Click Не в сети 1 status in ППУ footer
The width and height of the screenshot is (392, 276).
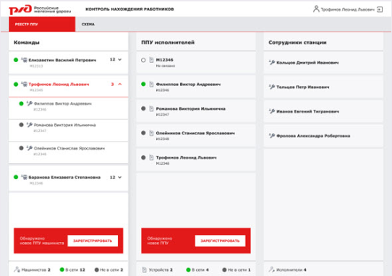237,269
